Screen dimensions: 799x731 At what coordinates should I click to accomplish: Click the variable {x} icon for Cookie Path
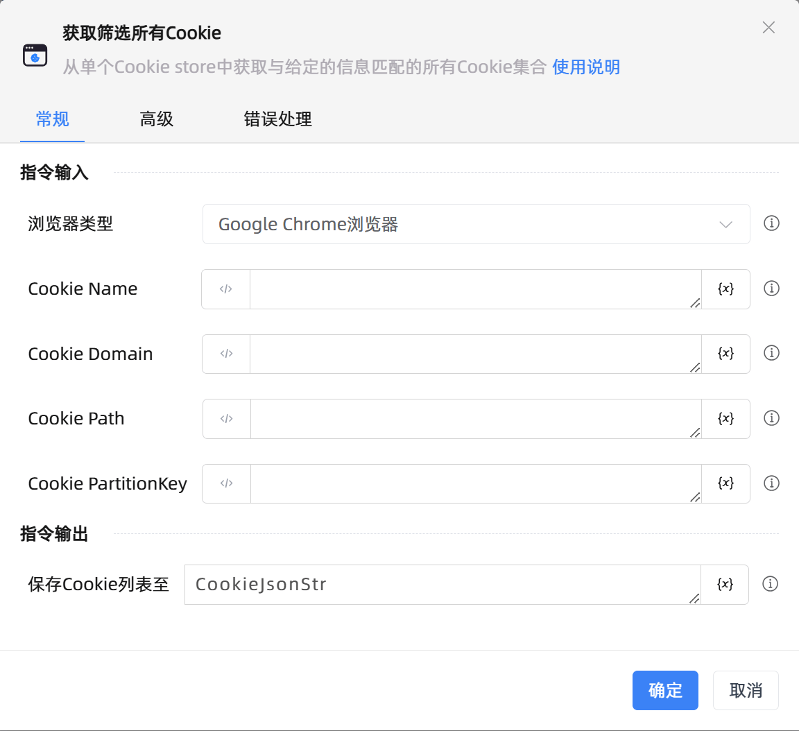point(725,419)
